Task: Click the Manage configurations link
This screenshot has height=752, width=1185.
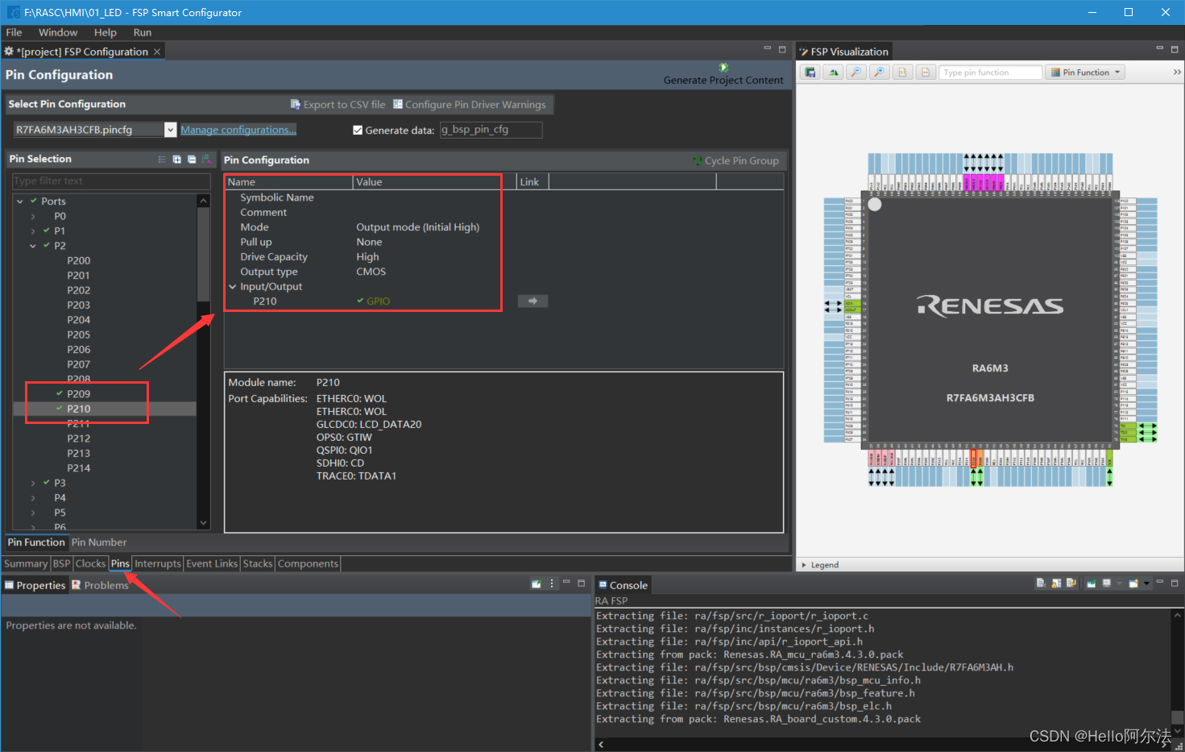Action: (238, 130)
